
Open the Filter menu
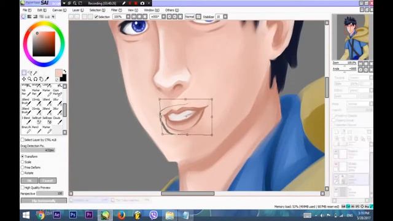click(x=116, y=10)
